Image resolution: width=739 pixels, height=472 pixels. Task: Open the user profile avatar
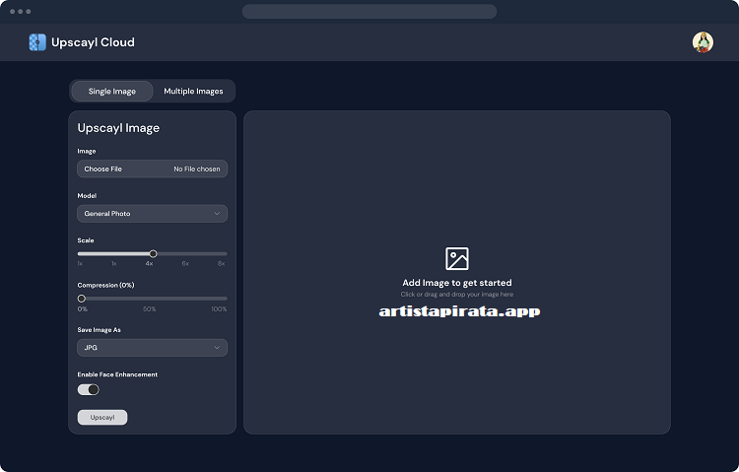[703, 42]
